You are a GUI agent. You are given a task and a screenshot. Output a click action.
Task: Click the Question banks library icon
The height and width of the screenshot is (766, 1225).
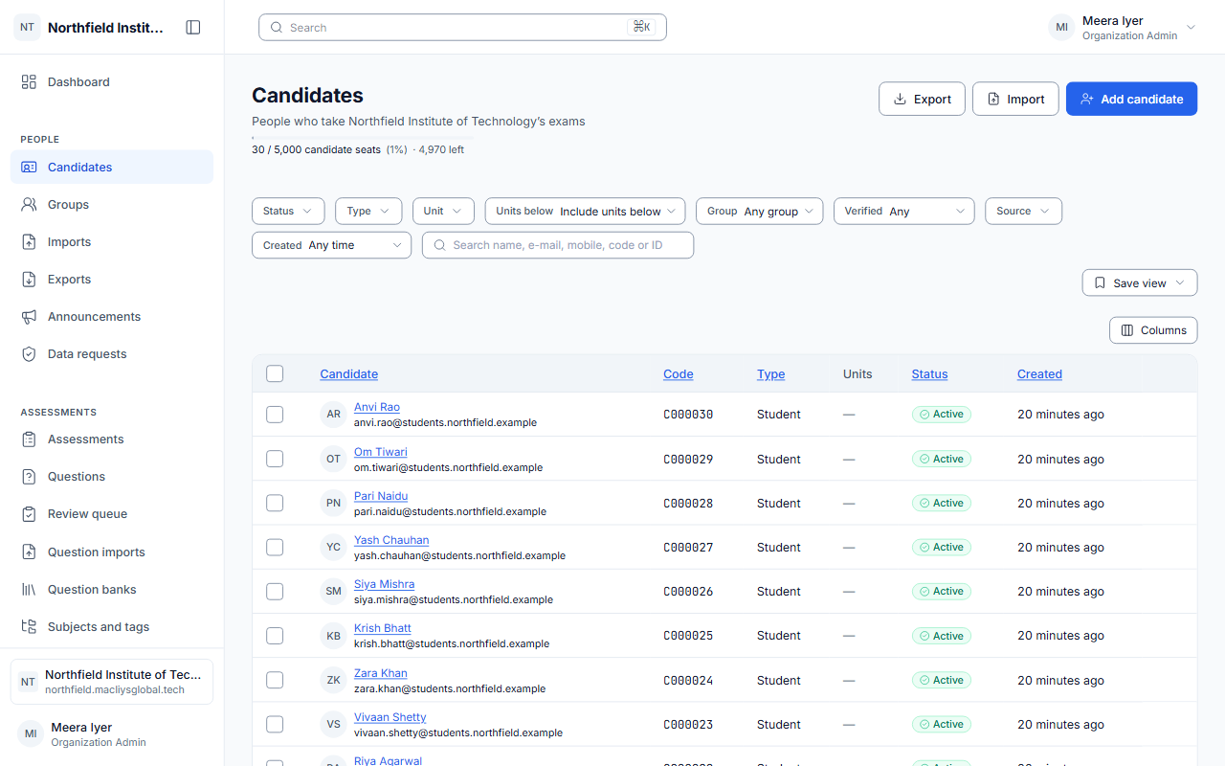click(x=29, y=590)
